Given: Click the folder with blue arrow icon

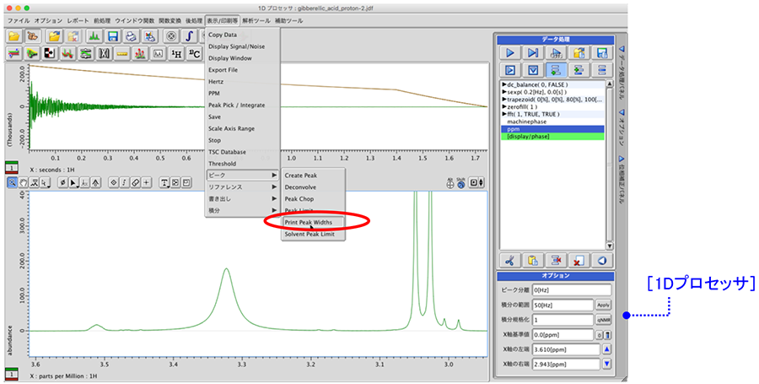Looking at the screenshot, I should pyautogui.click(x=54, y=36).
